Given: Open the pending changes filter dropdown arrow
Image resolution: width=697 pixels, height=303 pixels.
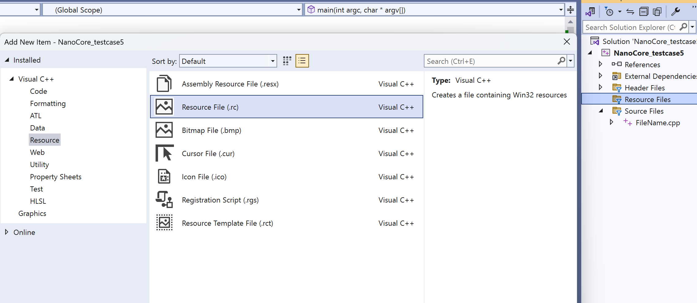Looking at the screenshot, I should click(x=620, y=12).
